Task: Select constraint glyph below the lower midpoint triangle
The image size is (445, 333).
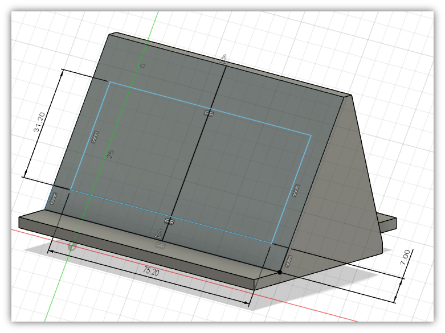Action: pos(160,245)
